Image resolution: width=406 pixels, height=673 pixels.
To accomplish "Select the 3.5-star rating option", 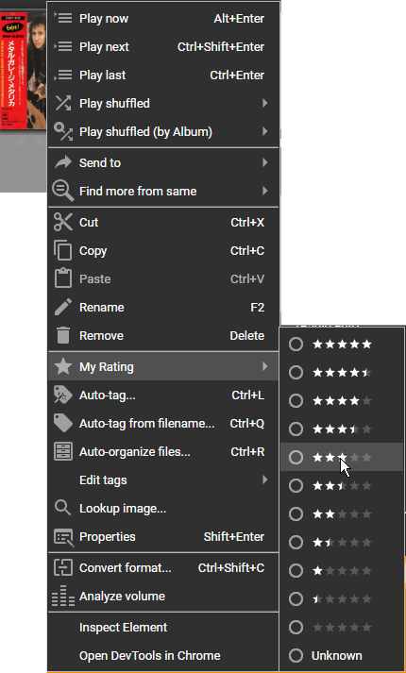I will point(342,429).
